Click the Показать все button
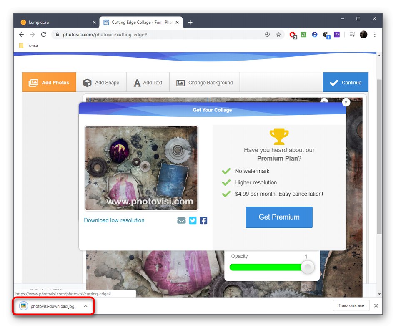 351,305
